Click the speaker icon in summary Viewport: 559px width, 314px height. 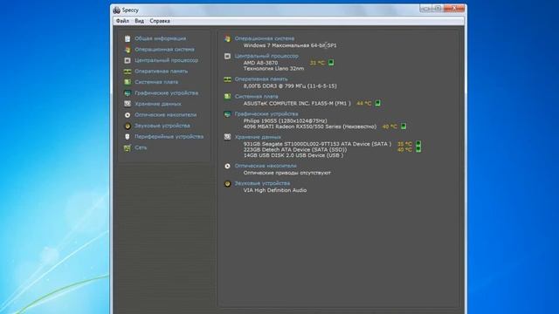227,184
